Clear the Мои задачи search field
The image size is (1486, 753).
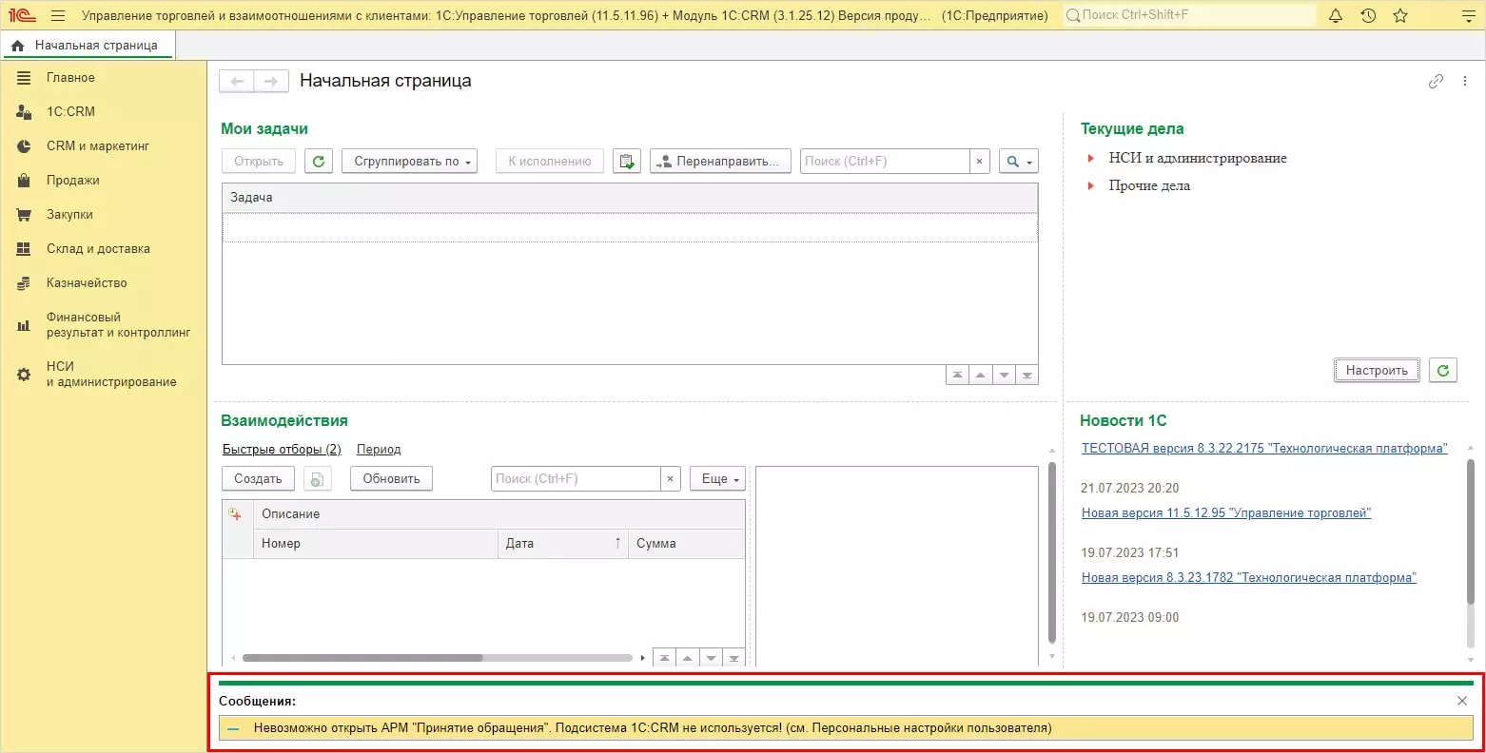(980, 162)
